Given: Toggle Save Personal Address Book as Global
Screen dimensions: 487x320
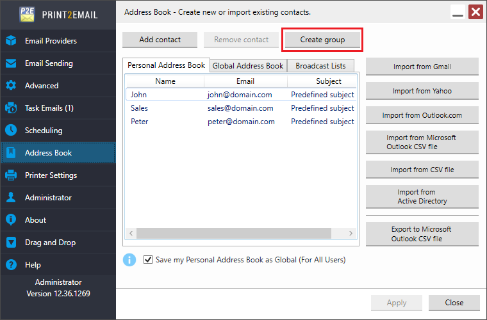Looking at the screenshot, I should [x=149, y=260].
